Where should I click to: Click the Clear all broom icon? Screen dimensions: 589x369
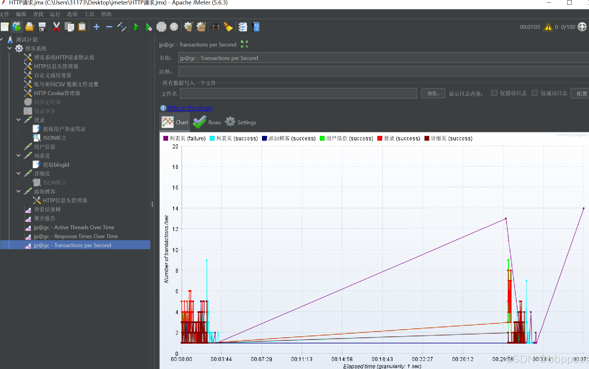(x=201, y=27)
